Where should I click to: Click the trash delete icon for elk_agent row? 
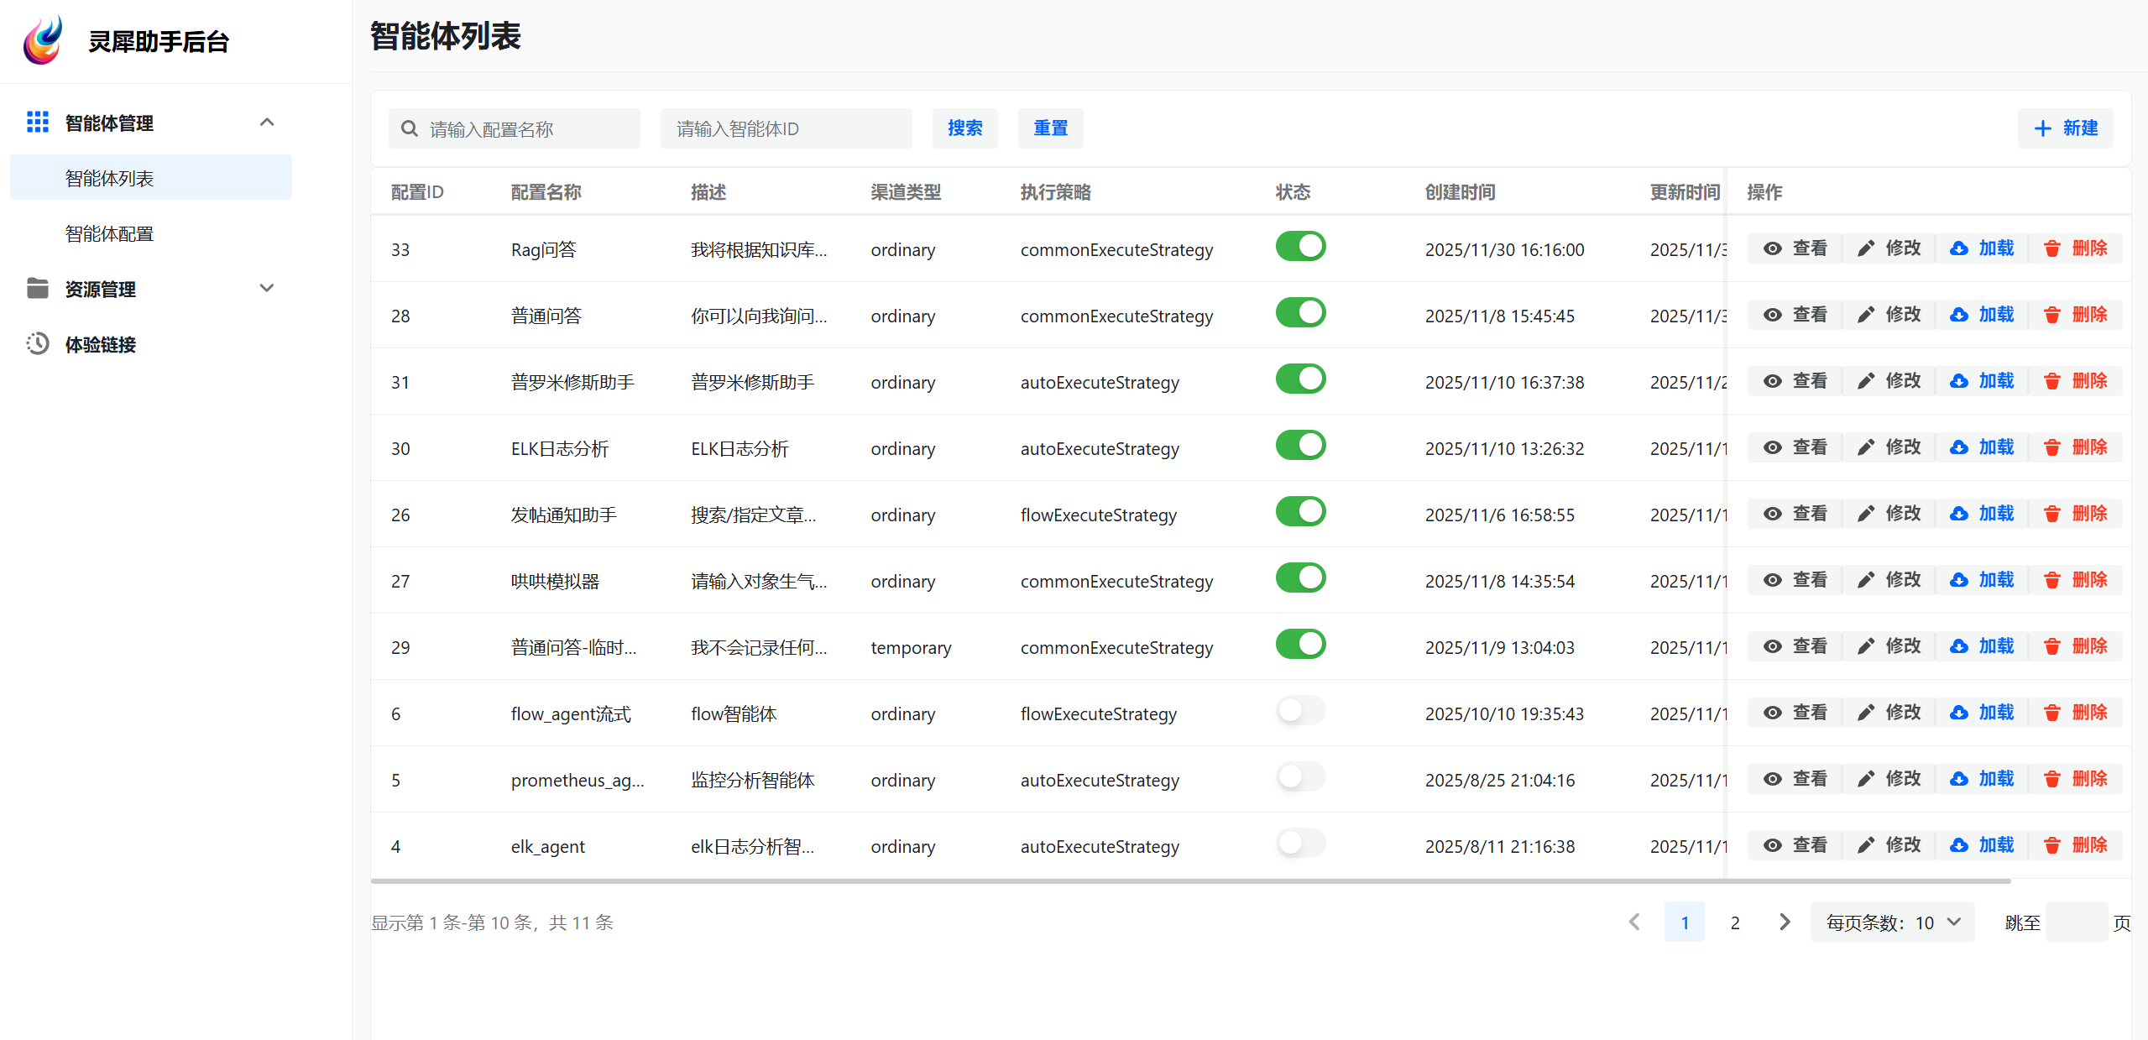(2051, 845)
